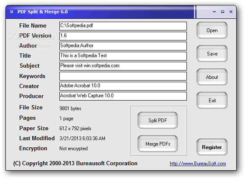Screen dimensions: 245x179
Task: Click the '9801 bytes' file size value
Action: (x=70, y=108)
